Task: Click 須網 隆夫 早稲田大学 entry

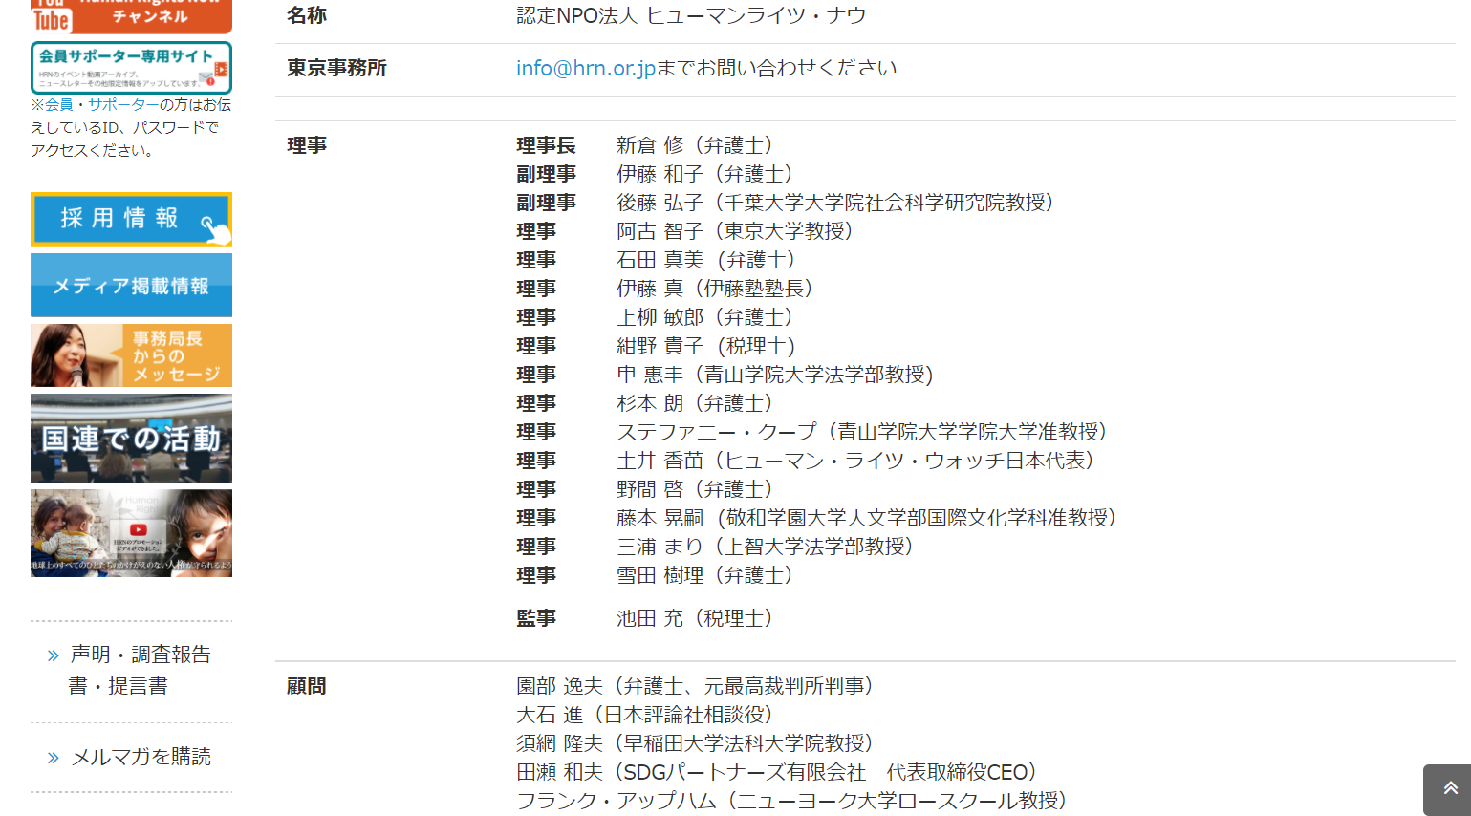Action: [696, 743]
